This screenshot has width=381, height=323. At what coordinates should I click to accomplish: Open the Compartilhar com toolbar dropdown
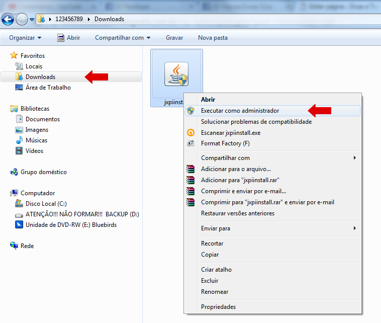click(123, 38)
